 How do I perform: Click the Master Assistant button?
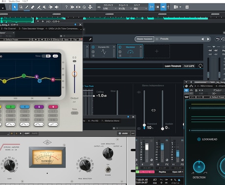coord(144,39)
